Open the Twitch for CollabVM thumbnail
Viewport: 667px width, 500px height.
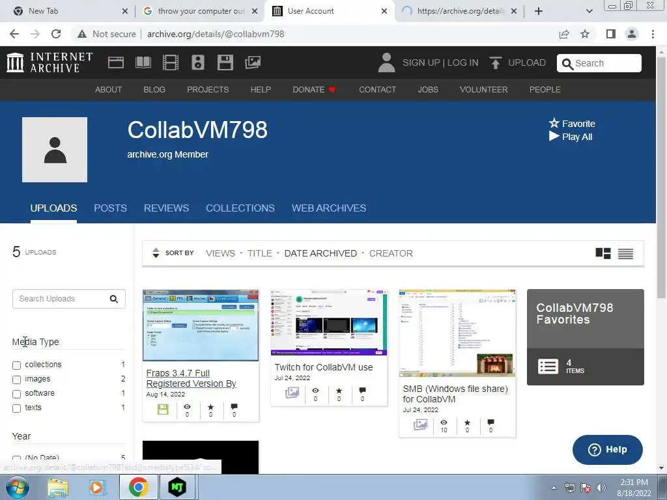point(329,323)
